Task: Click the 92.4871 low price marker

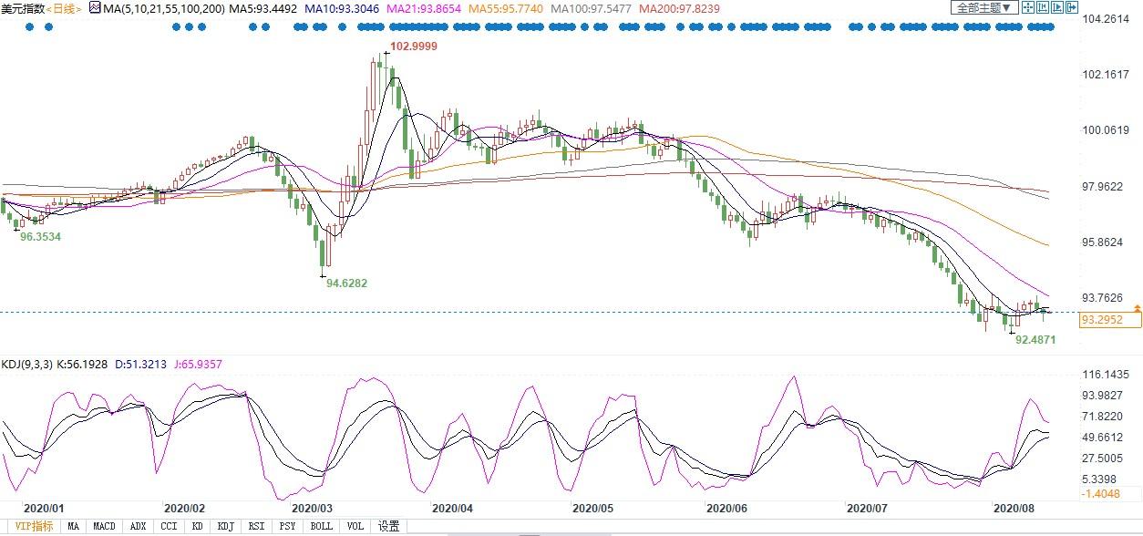Action: point(1035,339)
